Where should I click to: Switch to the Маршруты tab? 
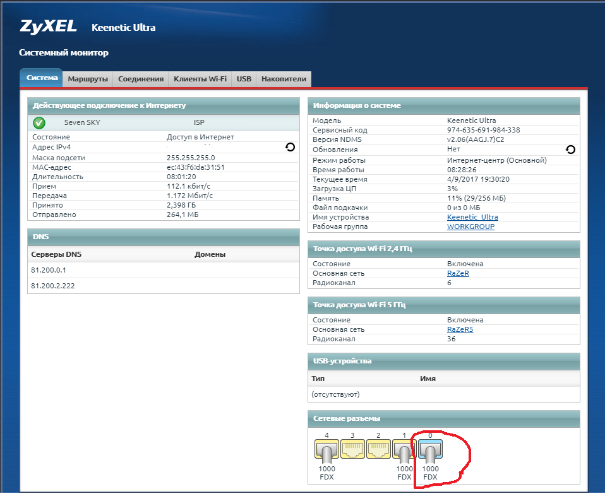tap(88, 79)
